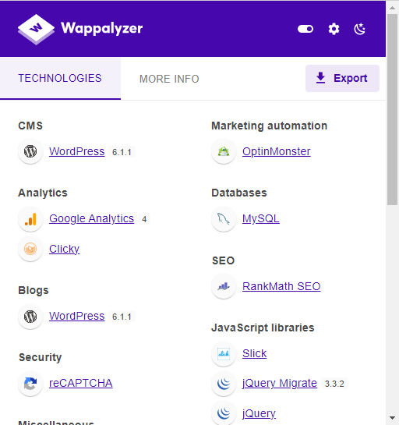Click the Clicky icon
Viewport: 399px width, 425px height.
[x=30, y=249]
